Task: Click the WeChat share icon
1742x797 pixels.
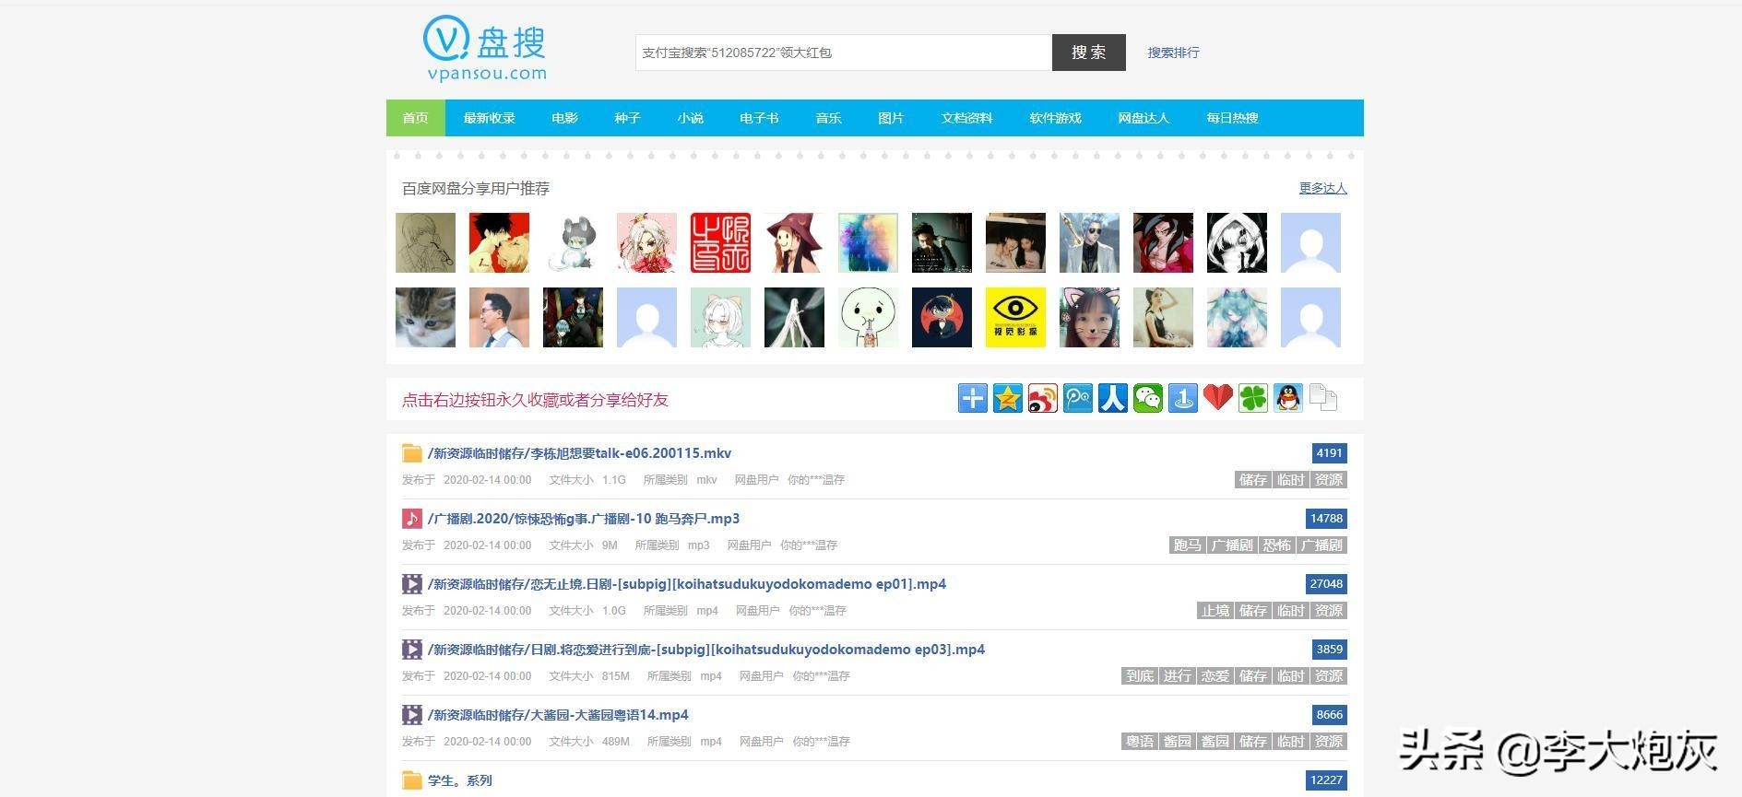Action: coord(1147,398)
